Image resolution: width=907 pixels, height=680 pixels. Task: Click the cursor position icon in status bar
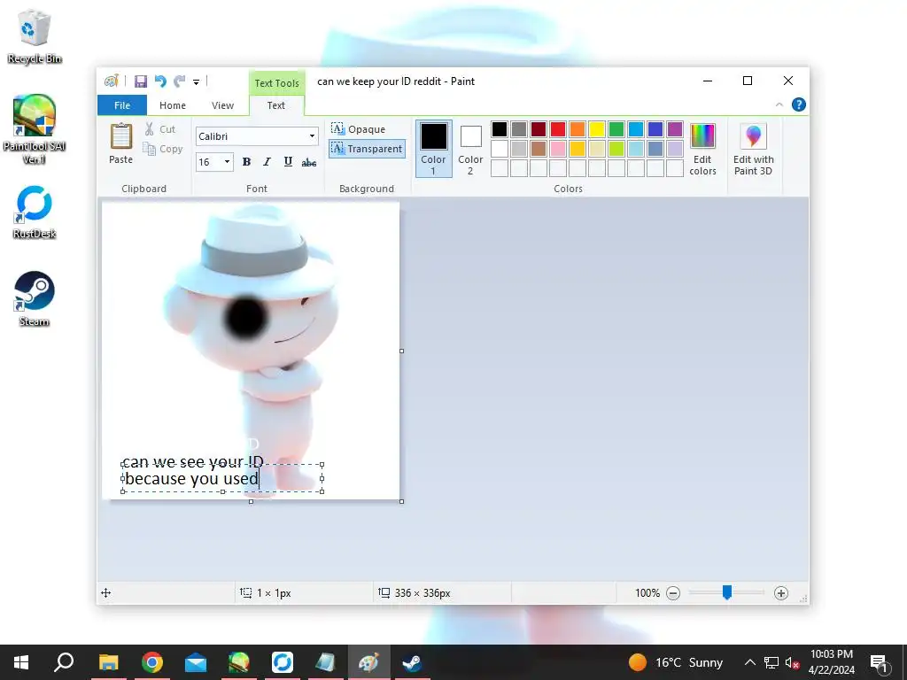point(106,592)
